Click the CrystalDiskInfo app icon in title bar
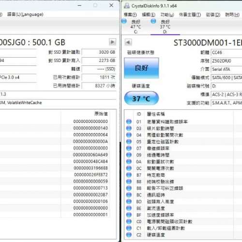The height and width of the screenshot is (242, 242). pos(127,6)
